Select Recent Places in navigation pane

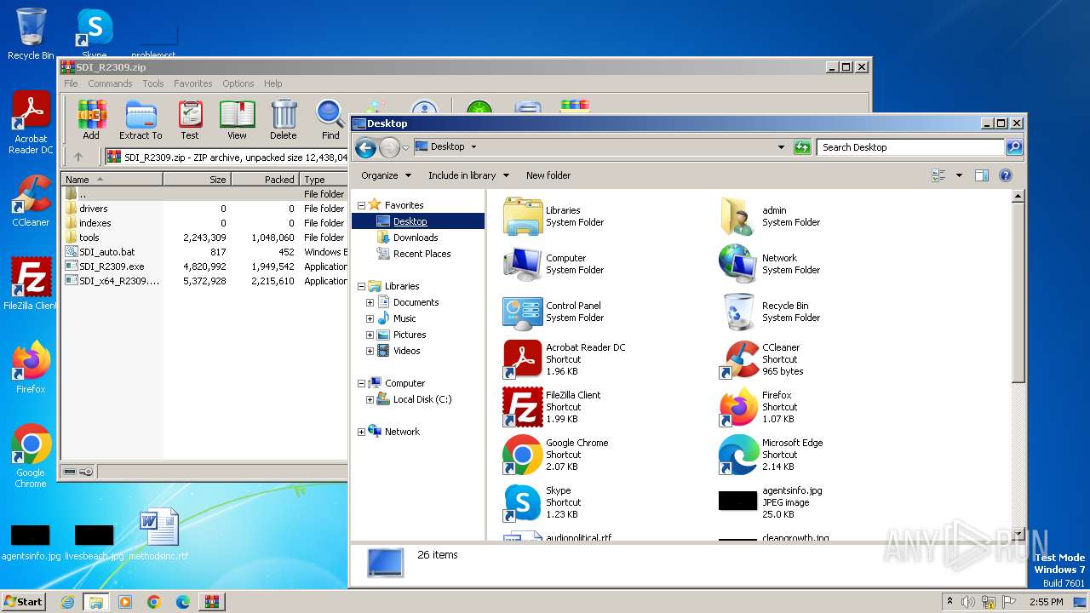(422, 254)
